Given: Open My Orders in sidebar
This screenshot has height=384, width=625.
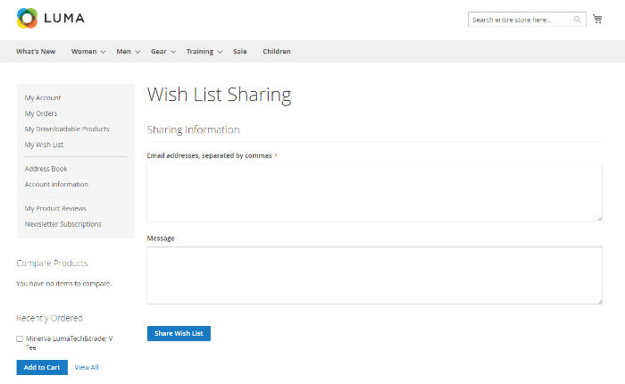Looking at the screenshot, I should [x=41, y=113].
